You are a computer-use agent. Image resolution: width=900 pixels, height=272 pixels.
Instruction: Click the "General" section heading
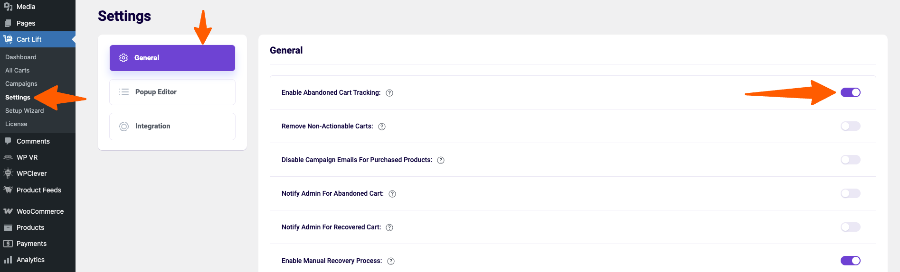coord(286,50)
